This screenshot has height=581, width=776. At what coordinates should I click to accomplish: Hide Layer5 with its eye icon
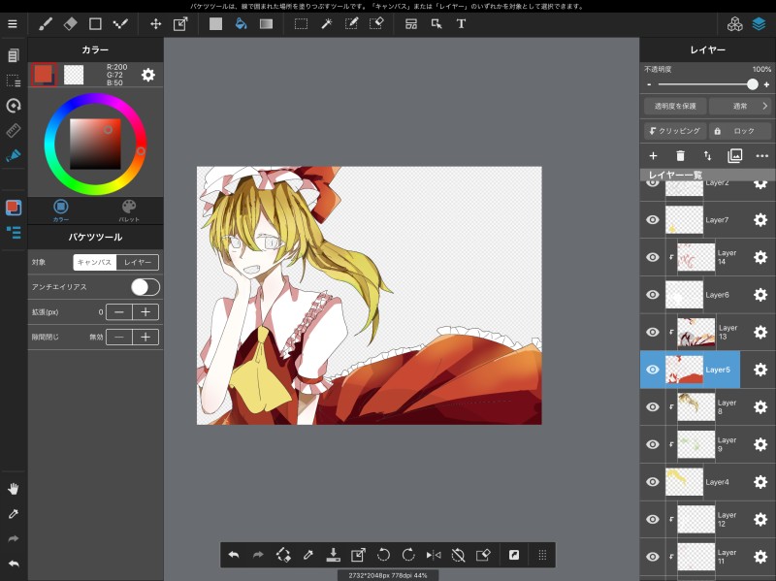click(x=653, y=370)
